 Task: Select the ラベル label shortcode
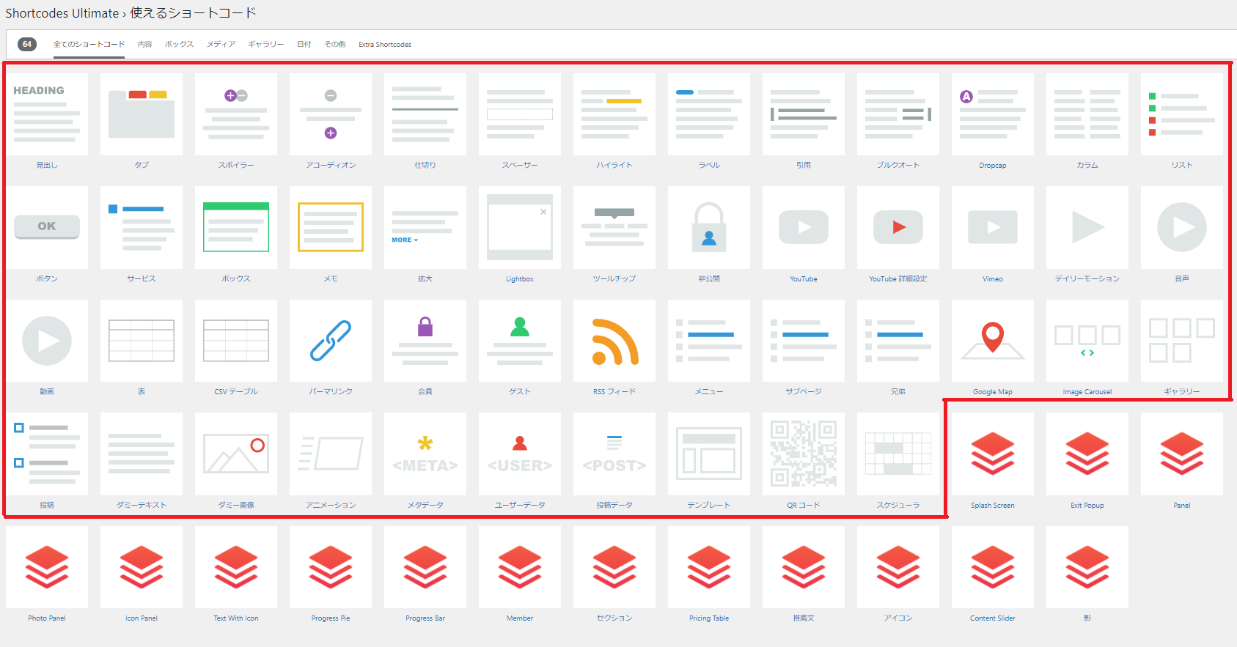(x=709, y=114)
